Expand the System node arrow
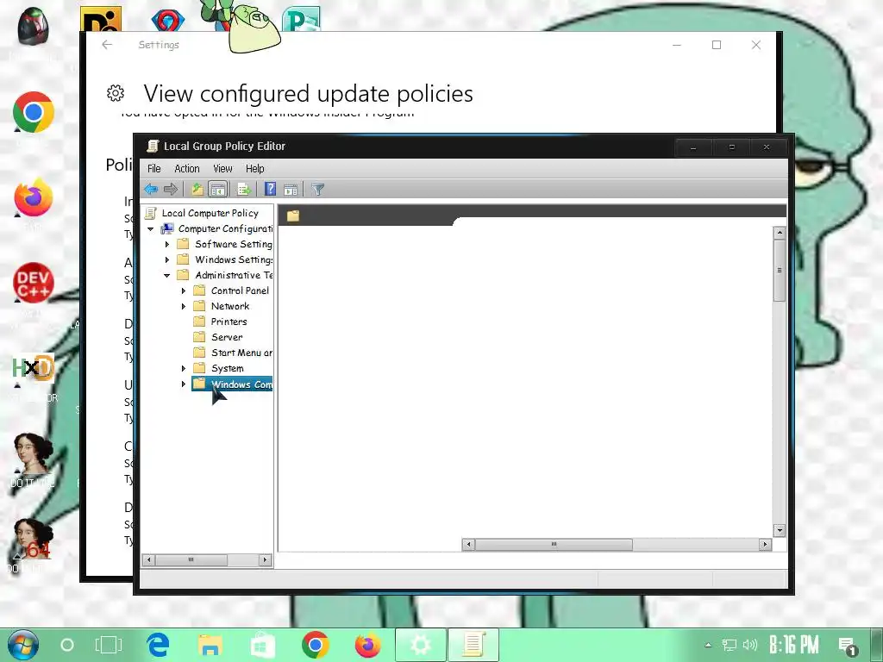The image size is (883, 662). 183,369
